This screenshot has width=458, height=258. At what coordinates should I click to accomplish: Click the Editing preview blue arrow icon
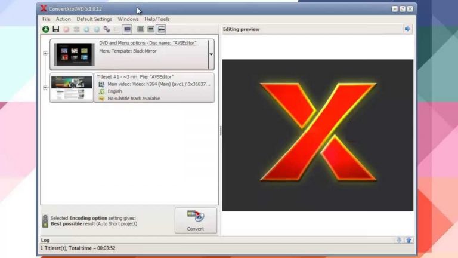point(407,29)
